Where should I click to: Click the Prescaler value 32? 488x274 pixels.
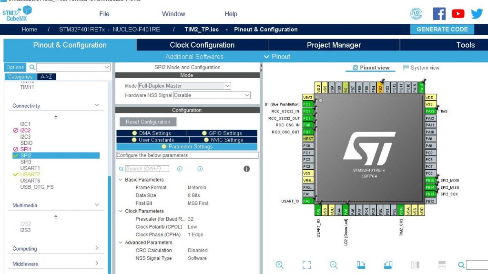191,219
